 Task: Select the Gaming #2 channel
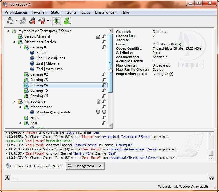coord(39,74)
